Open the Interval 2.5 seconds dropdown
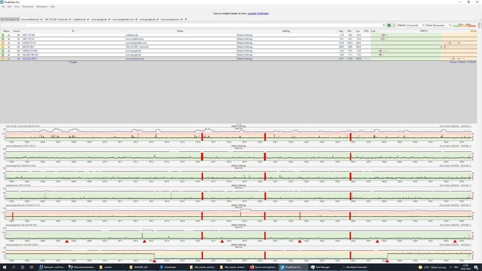 click(x=414, y=25)
